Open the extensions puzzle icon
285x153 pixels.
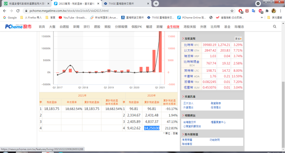(x=267, y=11)
